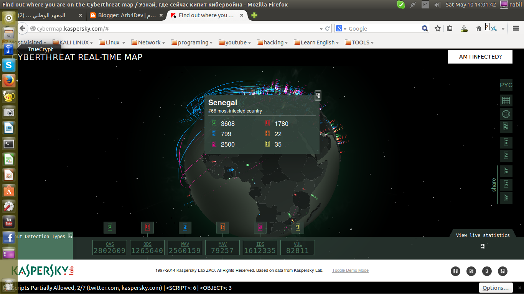Toggle WAV detection type blue icon
Screen dimensions: 524x294
pyautogui.click(x=185, y=227)
